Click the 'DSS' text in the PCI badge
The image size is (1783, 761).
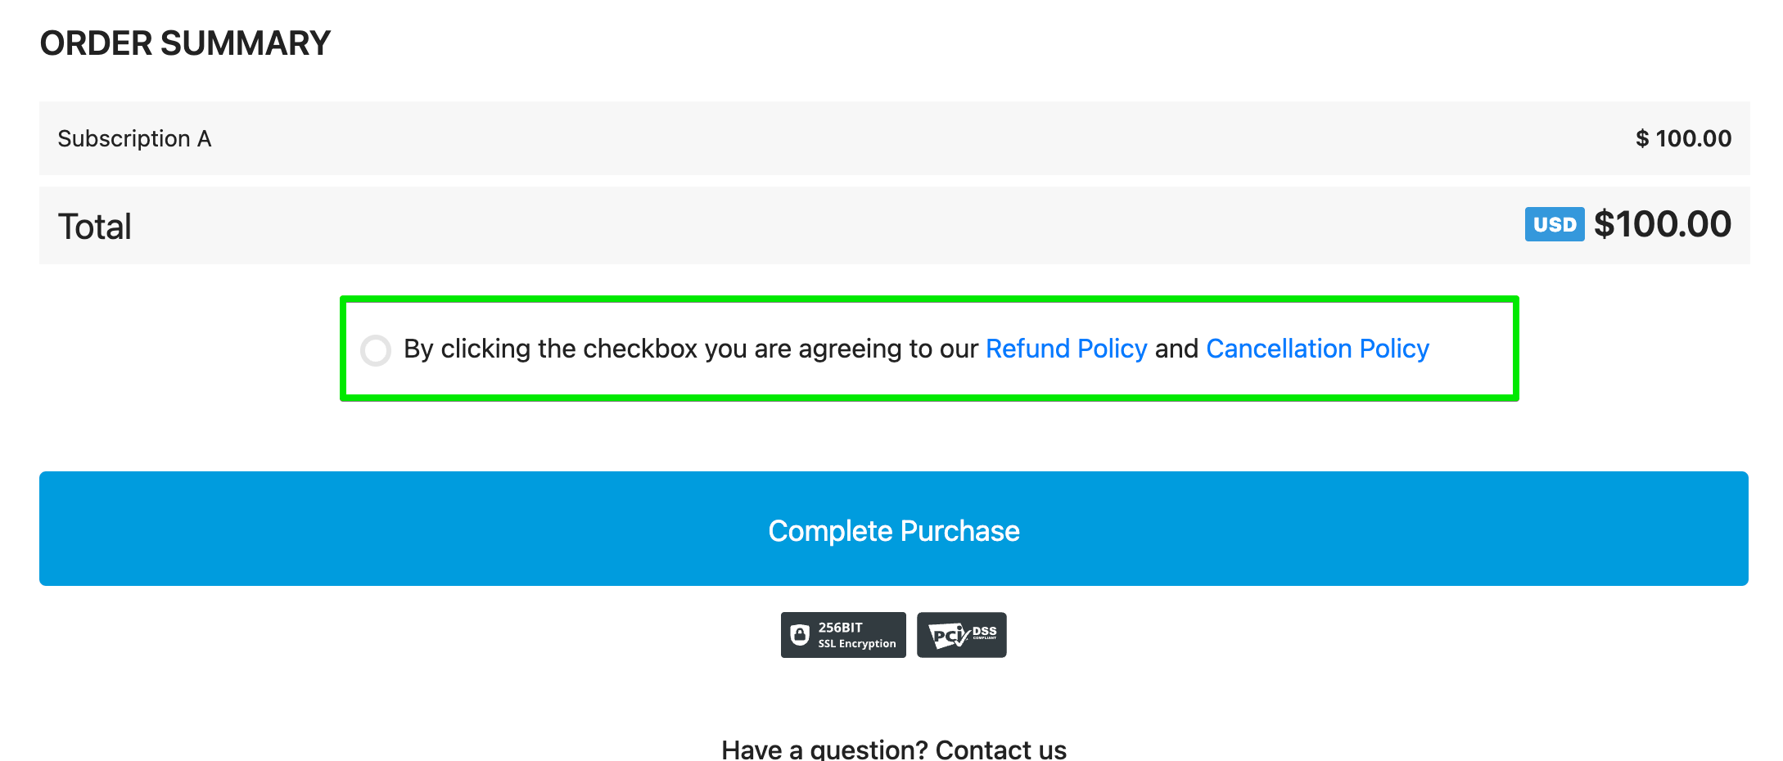point(985,631)
